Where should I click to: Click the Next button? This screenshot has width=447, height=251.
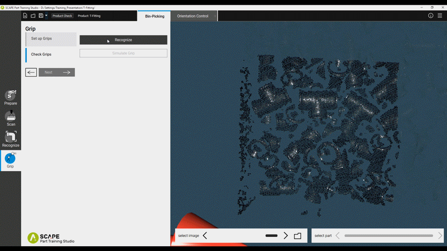[x=57, y=72]
